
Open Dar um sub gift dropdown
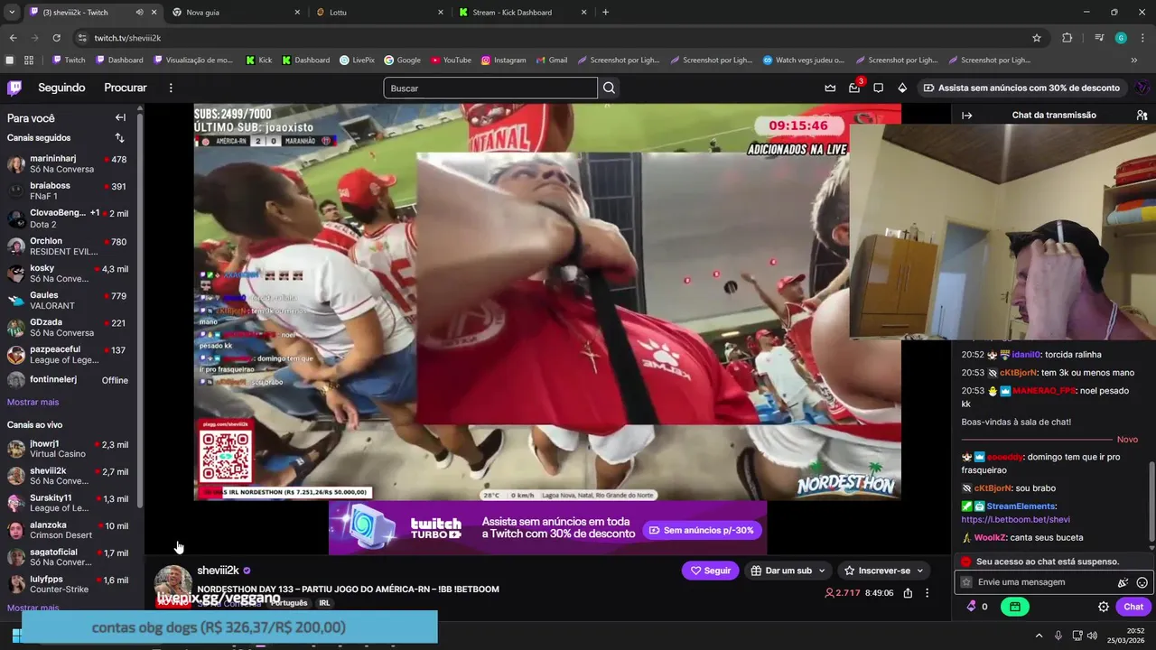pyautogui.click(x=788, y=571)
